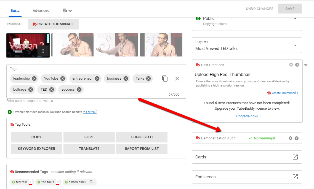Click the KEYWORD EXPLORER button
Image resolution: width=314 pixels, height=189 pixels.
pos(36,148)
